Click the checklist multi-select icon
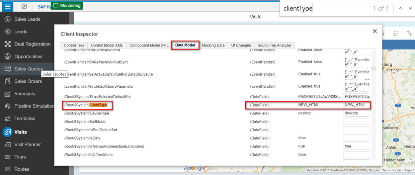The width and height of the screenshot is (415, 175). tap(396, 33)
